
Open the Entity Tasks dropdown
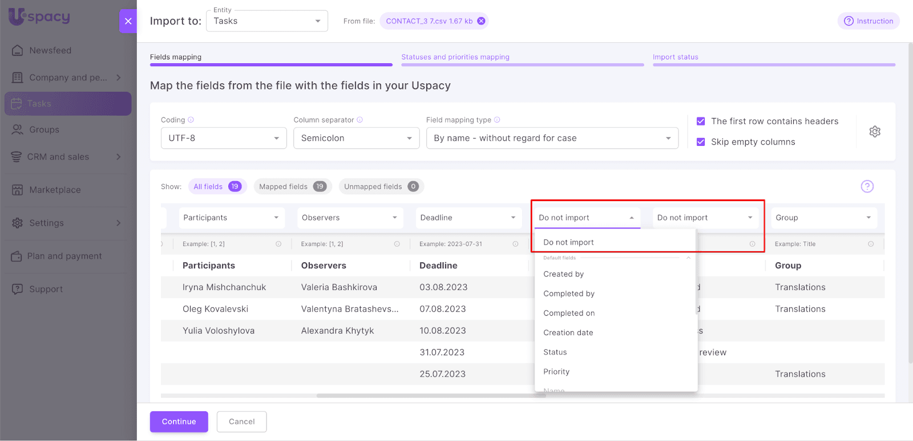point(266,21)
